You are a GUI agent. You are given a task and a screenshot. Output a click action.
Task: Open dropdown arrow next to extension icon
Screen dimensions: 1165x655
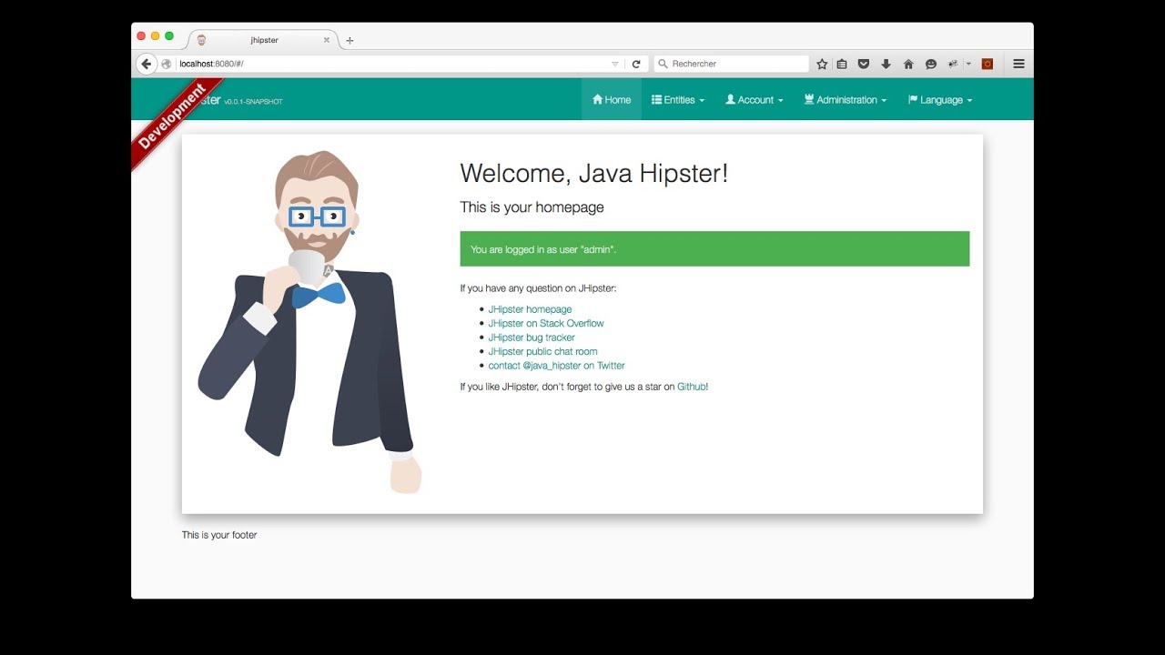[x=968, y=64]
